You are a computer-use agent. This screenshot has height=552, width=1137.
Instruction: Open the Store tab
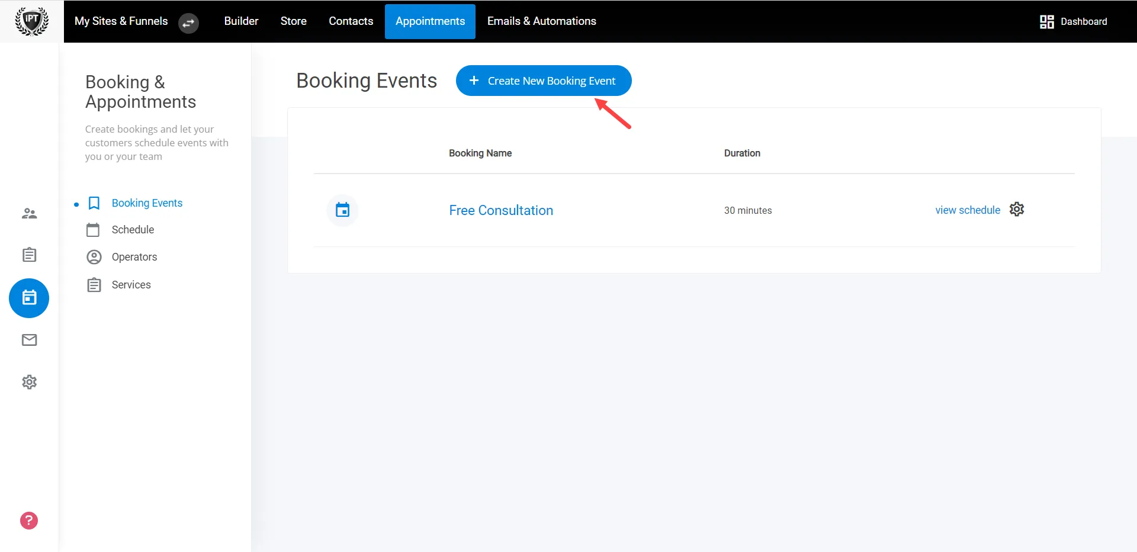coord(294,21)
